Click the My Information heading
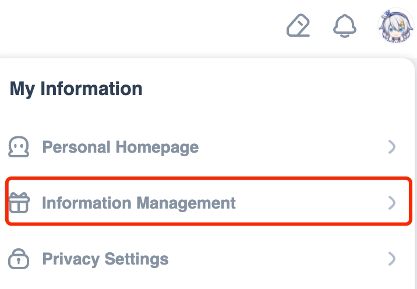 76,89
